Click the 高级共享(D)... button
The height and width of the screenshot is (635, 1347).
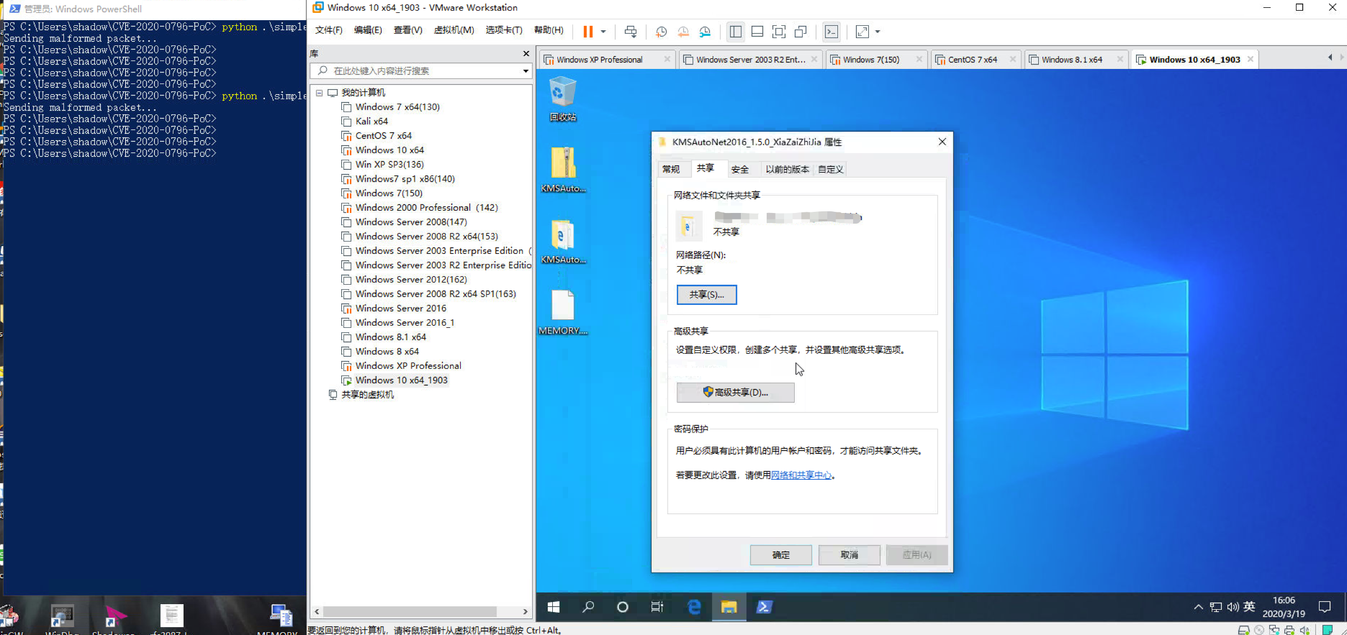click(x=735, y=392)
